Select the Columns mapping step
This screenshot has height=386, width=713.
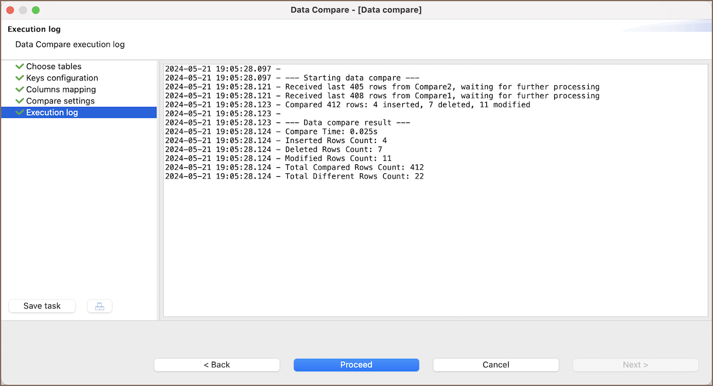(61, 89)
